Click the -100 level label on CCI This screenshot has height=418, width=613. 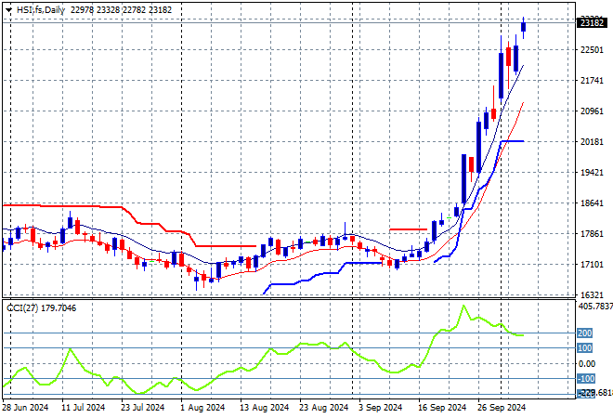tap(585, 379)
